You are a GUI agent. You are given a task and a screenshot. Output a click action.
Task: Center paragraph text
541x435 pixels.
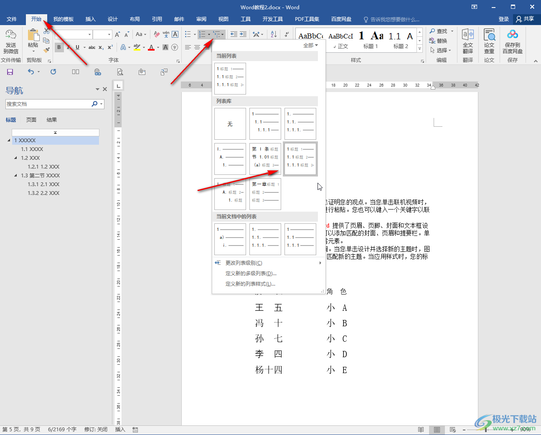point(197,47)
